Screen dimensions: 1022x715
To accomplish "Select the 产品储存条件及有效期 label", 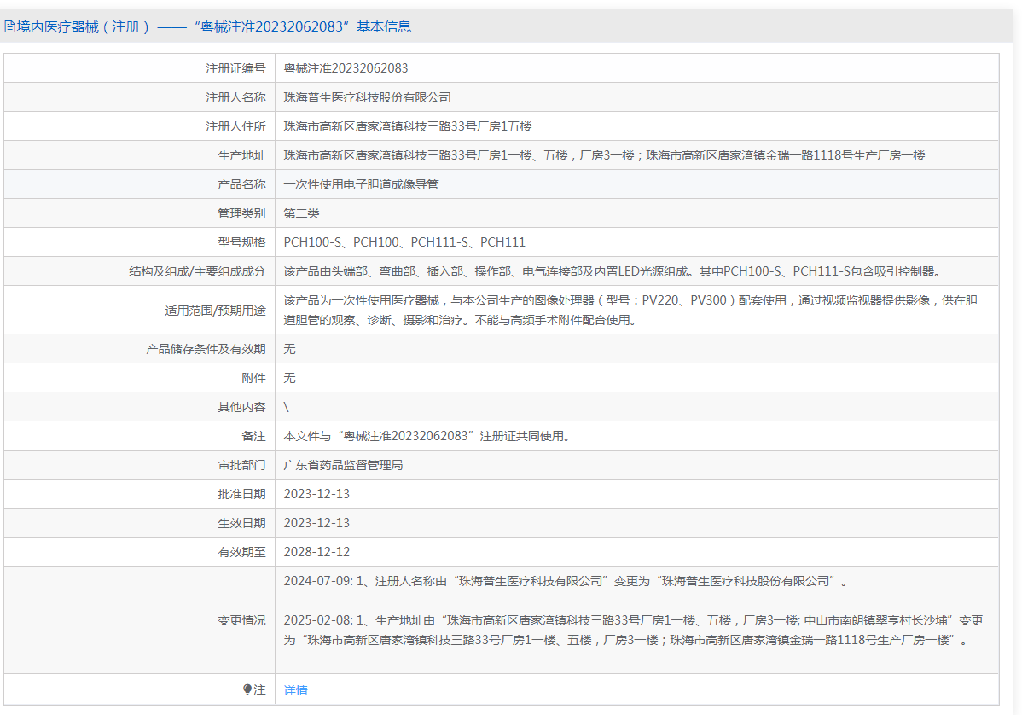I will pos(206,349).
